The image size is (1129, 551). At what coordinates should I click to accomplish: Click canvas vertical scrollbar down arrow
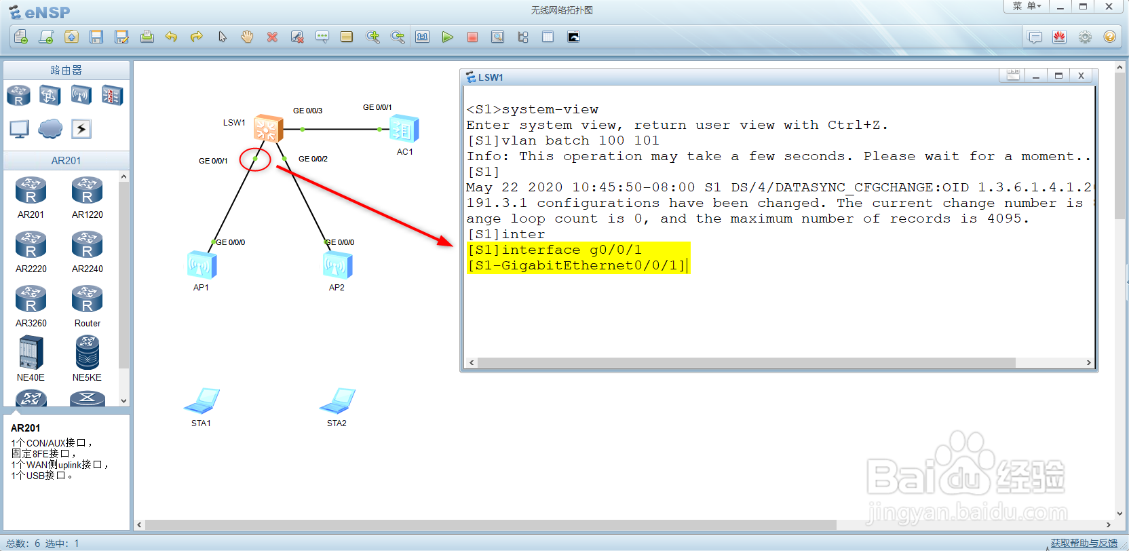[x=1120, y=513]
